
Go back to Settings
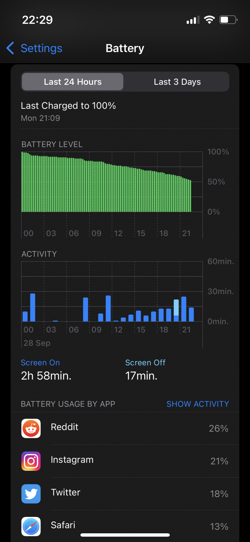pyautogui.click(x=34, y=48)
